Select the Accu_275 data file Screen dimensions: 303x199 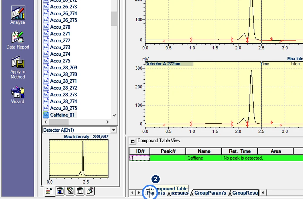(60, 61)
